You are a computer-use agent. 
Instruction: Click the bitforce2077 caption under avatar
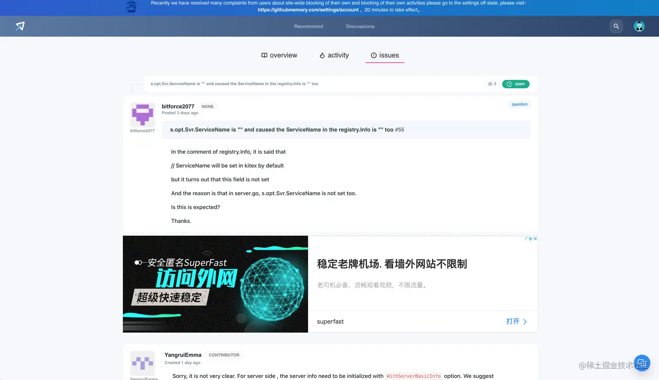click(x=142, y=131)
